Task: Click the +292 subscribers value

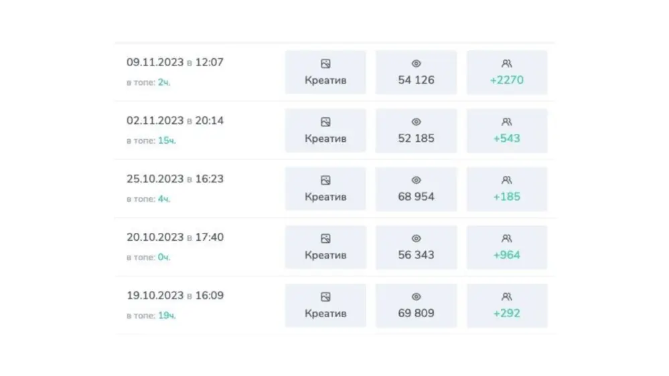Action: (x=506, y=313)
